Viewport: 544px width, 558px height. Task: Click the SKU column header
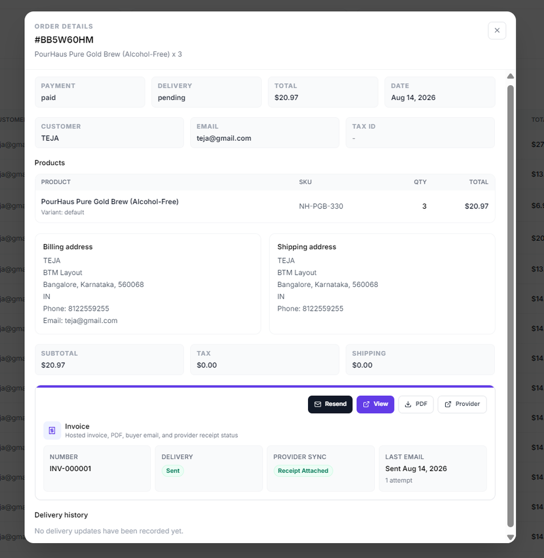point(305,182)
